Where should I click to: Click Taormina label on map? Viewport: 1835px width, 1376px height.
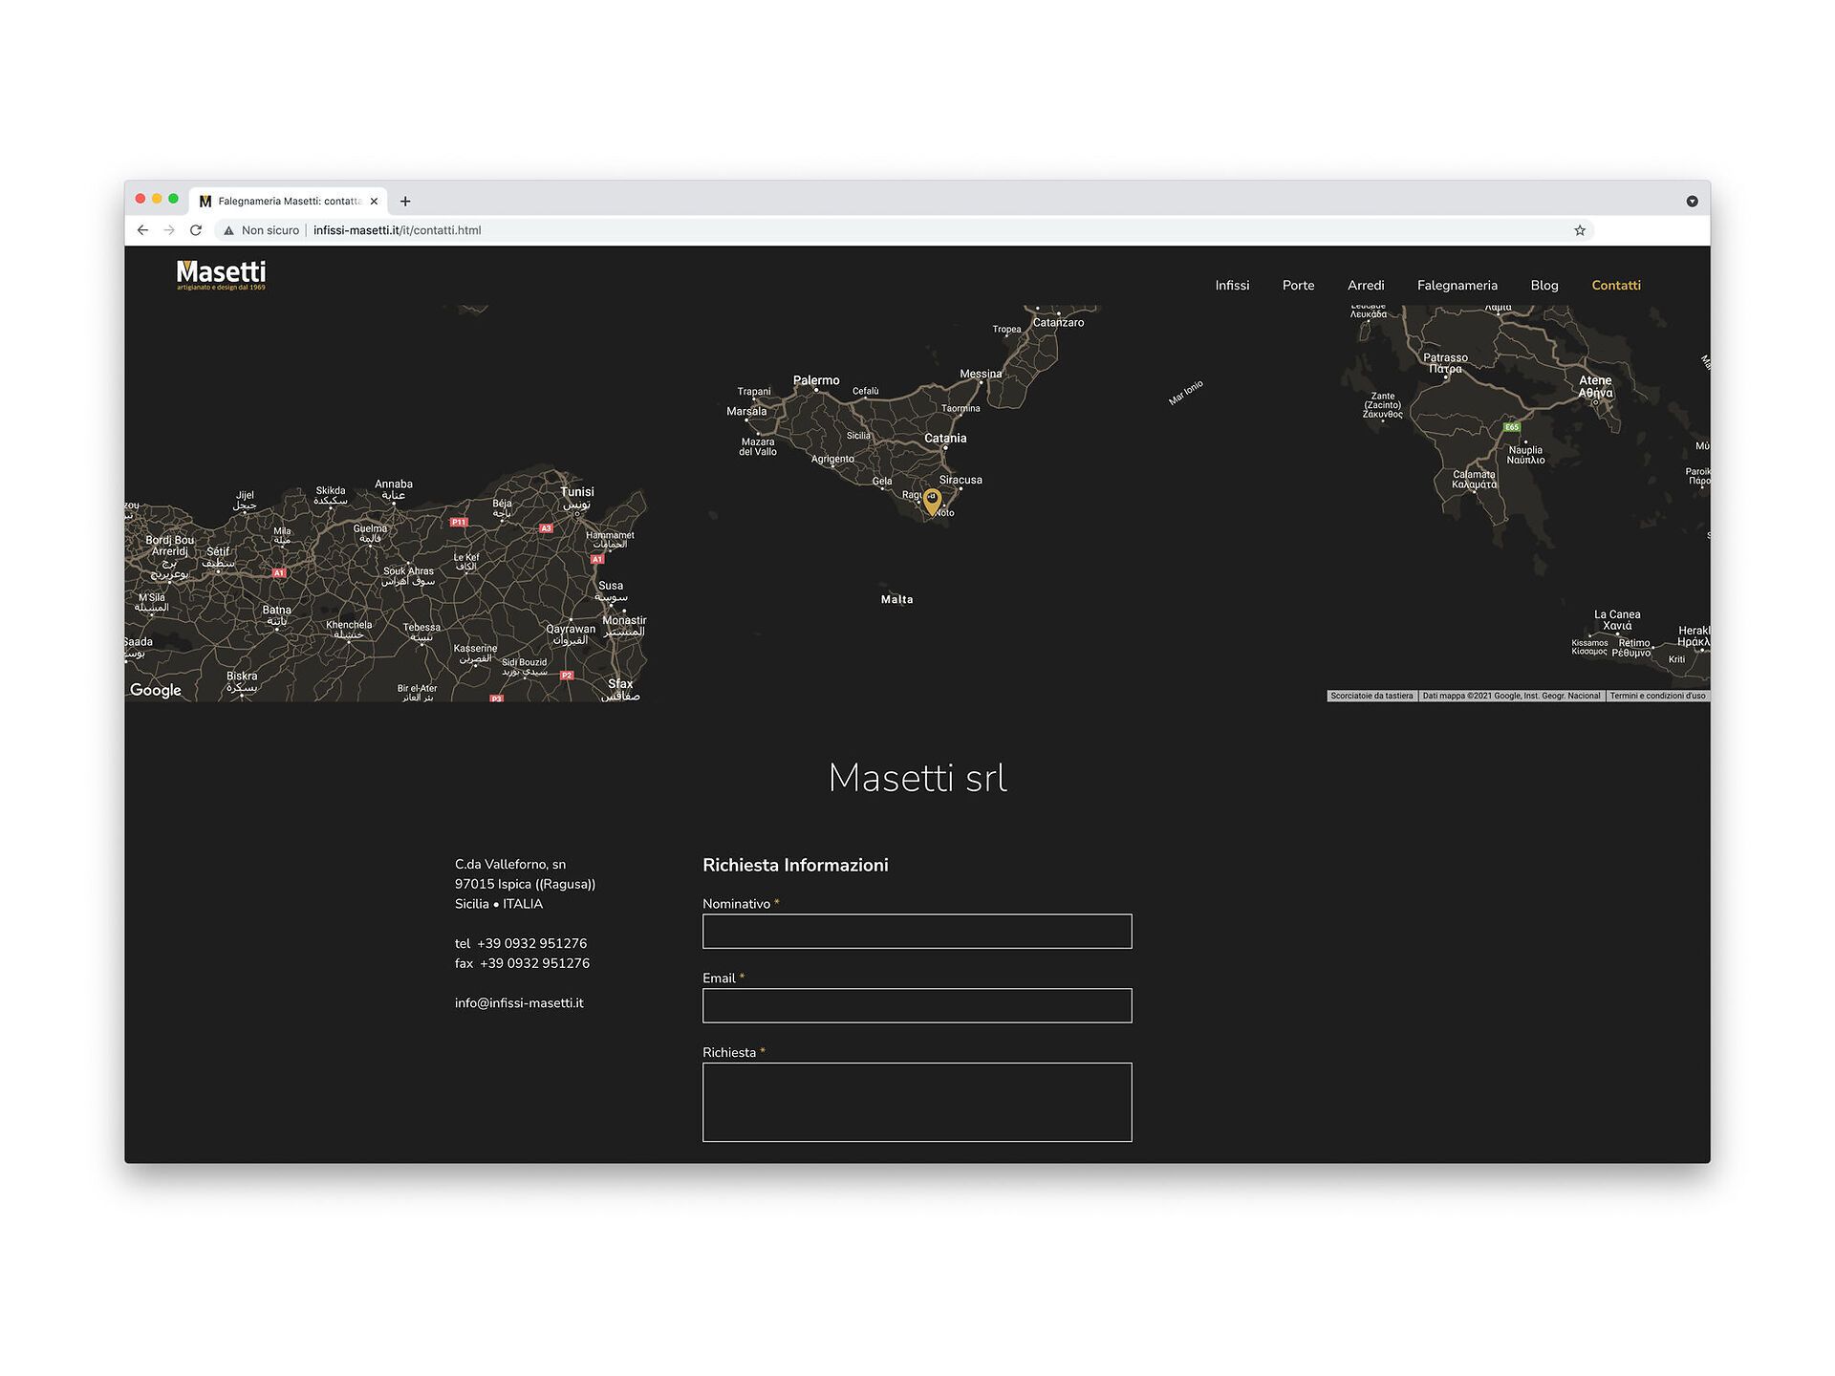click(x=961, y=408)
